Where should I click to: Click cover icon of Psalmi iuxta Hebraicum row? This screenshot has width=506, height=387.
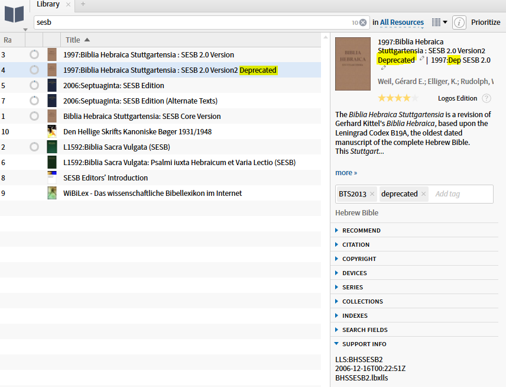(x=52, y=162)
